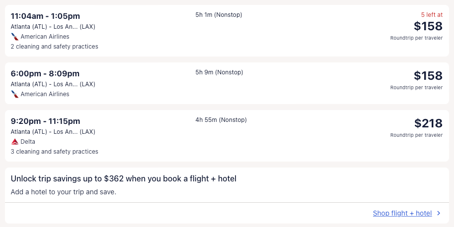Click "Add a hotel to your trip and save" text
Screen dimensions: 454x227
click(x=64, y=192)
